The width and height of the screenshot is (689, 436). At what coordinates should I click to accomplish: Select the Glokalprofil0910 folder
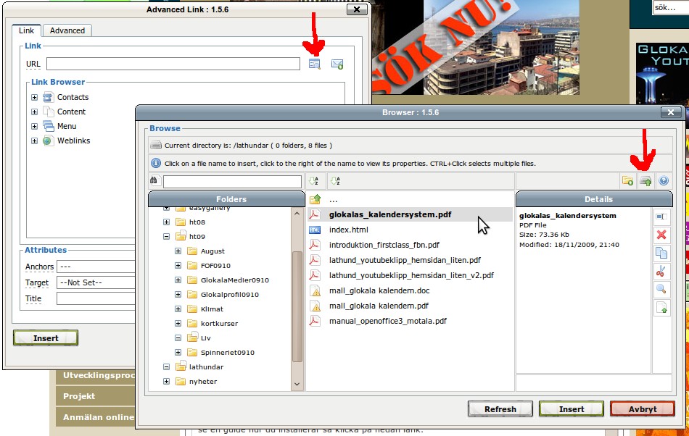(229, 294)
